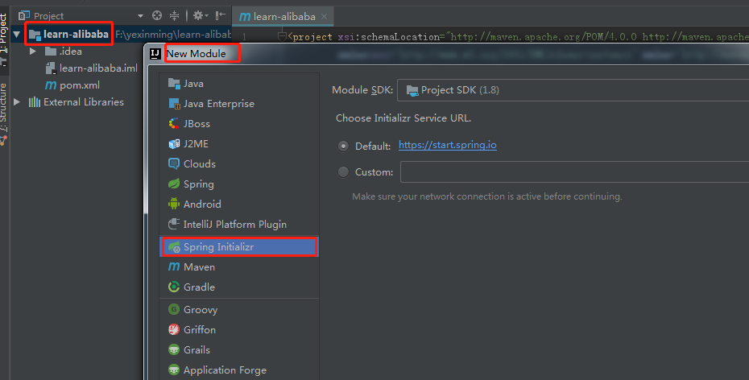Viewport: 749px width, 380px height.
Task: Open the 1: Project side tab
Action: [4, 39]
